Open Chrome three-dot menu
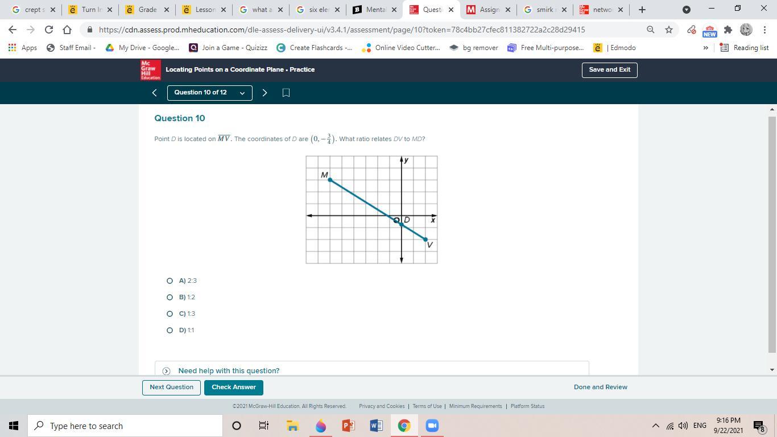 pyautogui.click(x=764, y=30)
